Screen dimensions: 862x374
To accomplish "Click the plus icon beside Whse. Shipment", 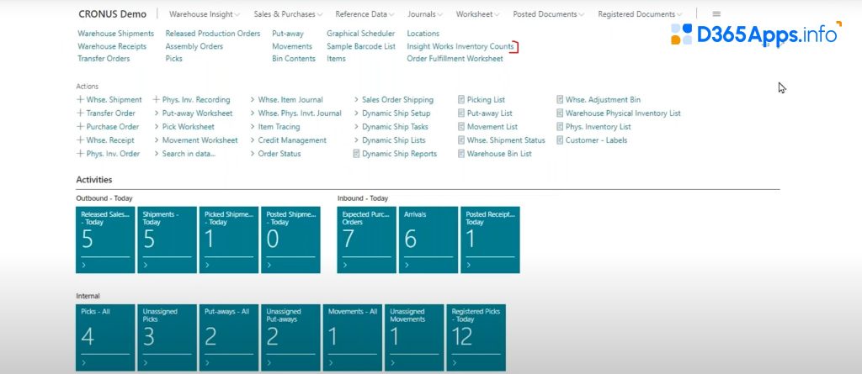I will pos(80,100).
